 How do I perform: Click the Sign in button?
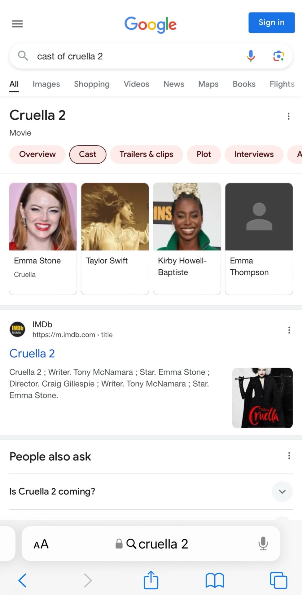(272, 23)
